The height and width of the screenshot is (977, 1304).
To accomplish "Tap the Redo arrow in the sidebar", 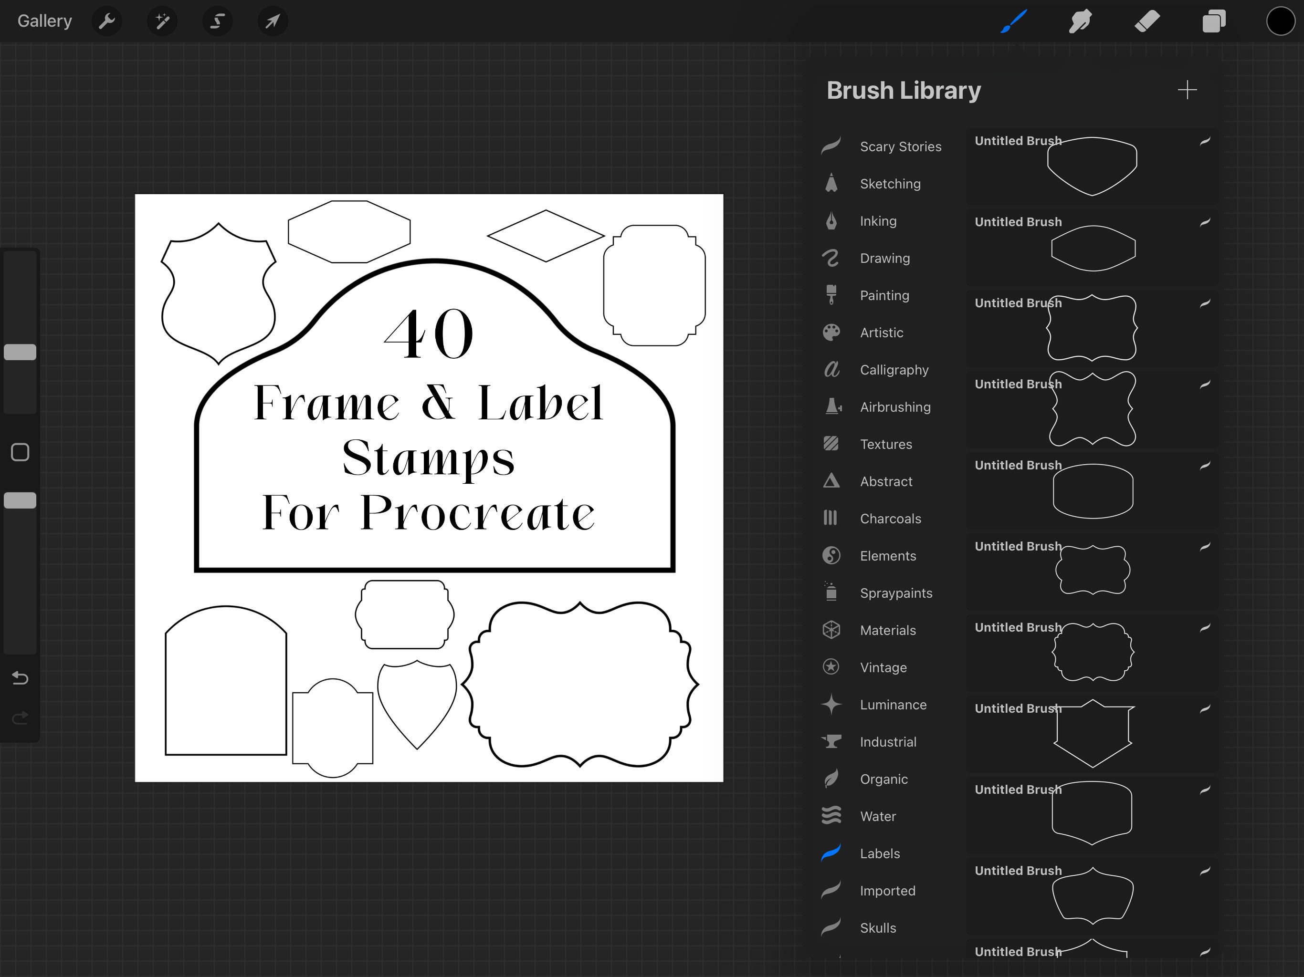I will tap(20, 717).
